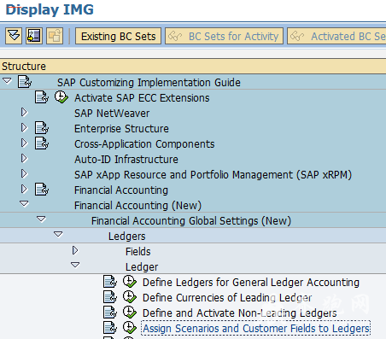Expand the Fields node

pos(75,251)
